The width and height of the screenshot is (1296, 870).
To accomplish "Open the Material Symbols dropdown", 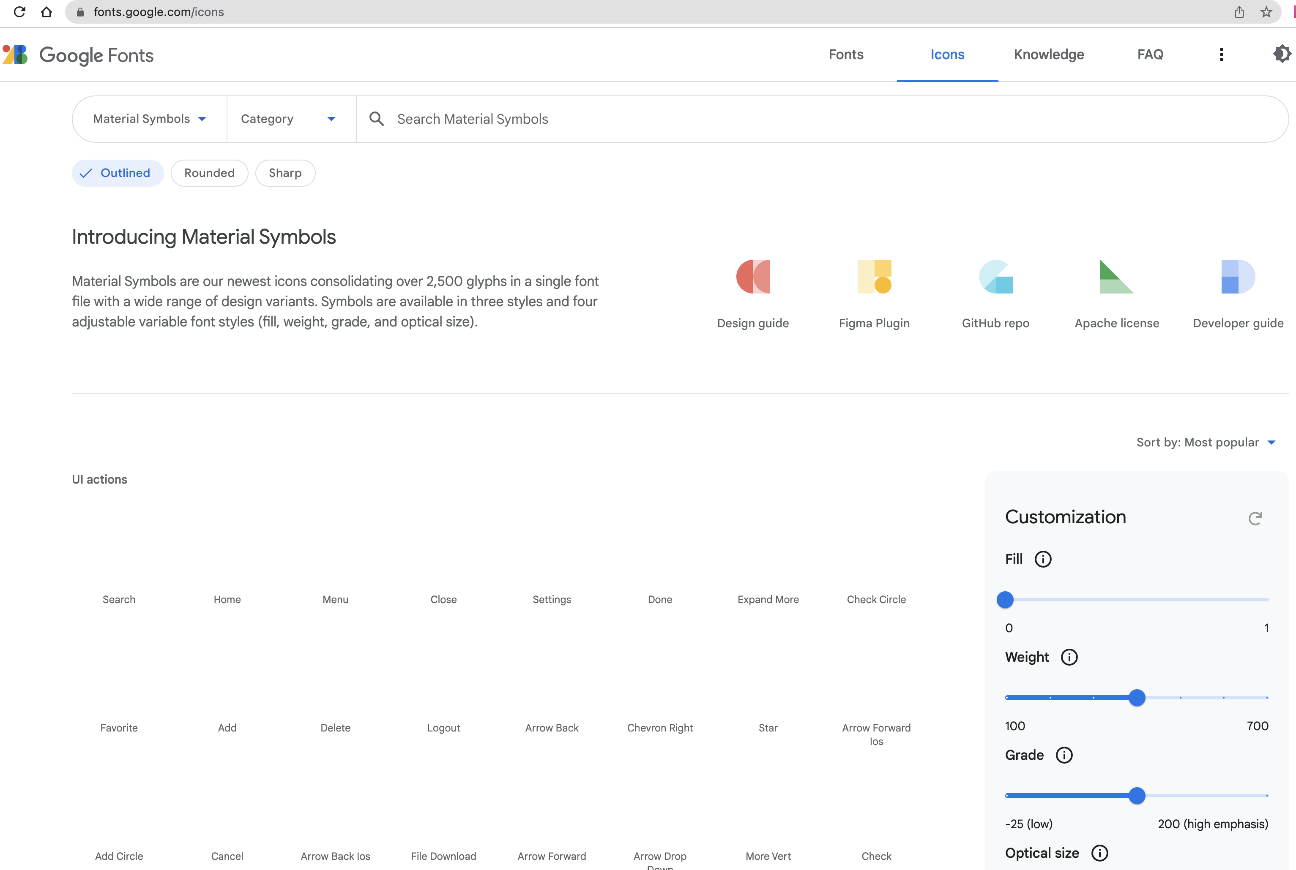I will [x=149, y=119].
